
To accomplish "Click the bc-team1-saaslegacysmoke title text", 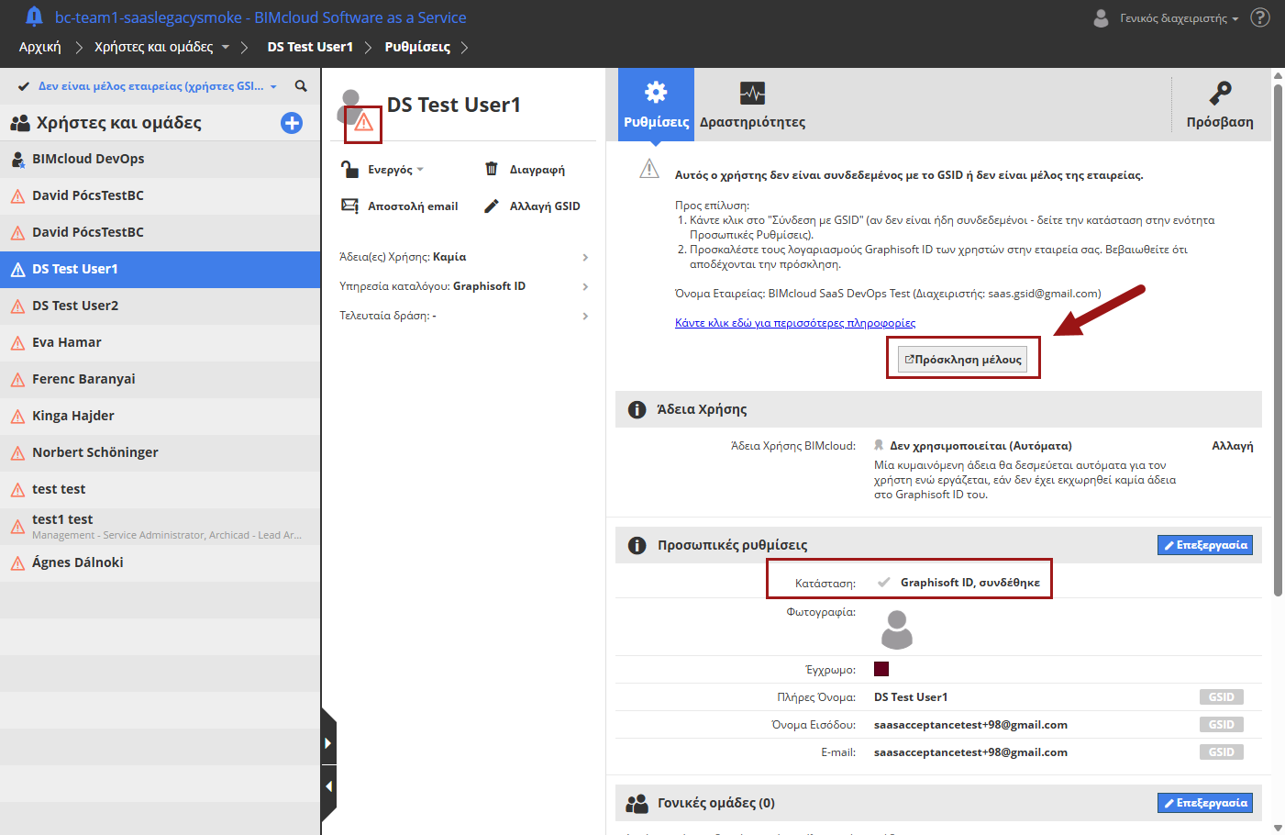I will [260, 17].
